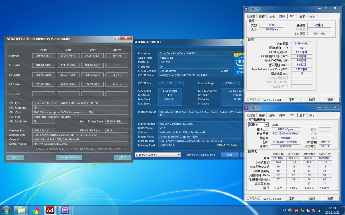
Task: Click the 工具 button in the lower CPU-Z window
Action: click(292, 198)
